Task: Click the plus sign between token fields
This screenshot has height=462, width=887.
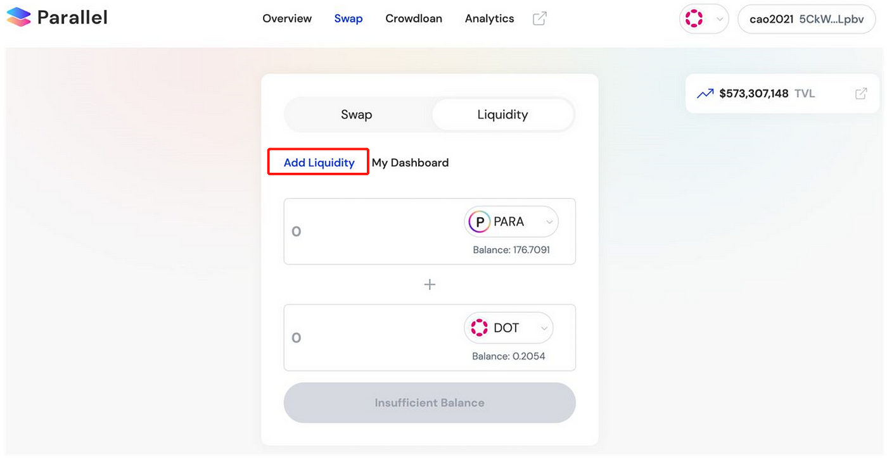Action: [430, 285]
